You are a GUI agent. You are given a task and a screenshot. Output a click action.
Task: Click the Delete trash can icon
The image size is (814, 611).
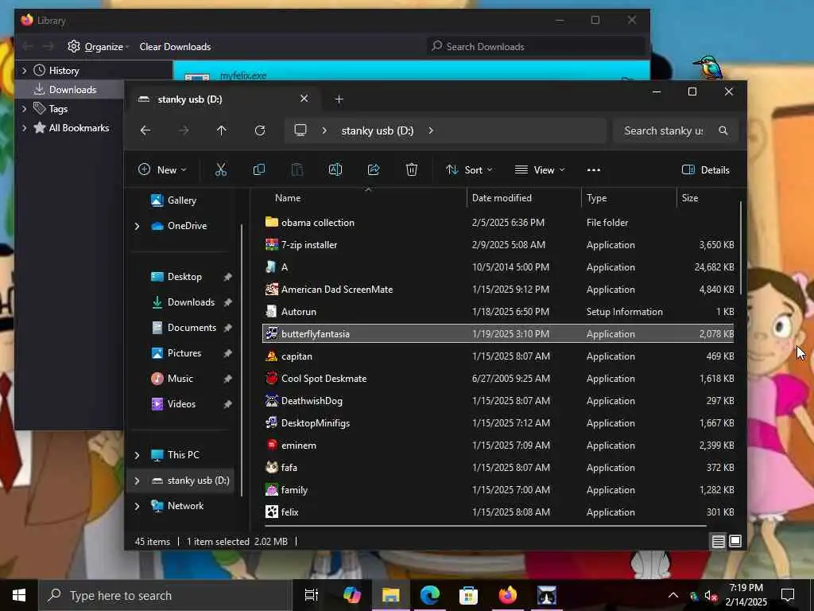[412, 170]
